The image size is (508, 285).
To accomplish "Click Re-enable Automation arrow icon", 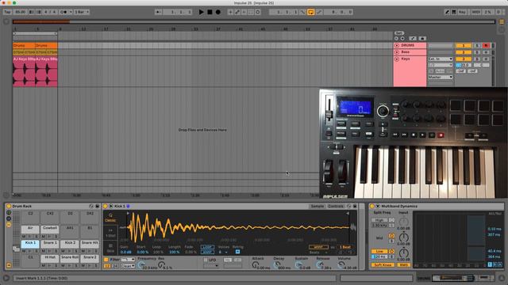I will 244,12.
